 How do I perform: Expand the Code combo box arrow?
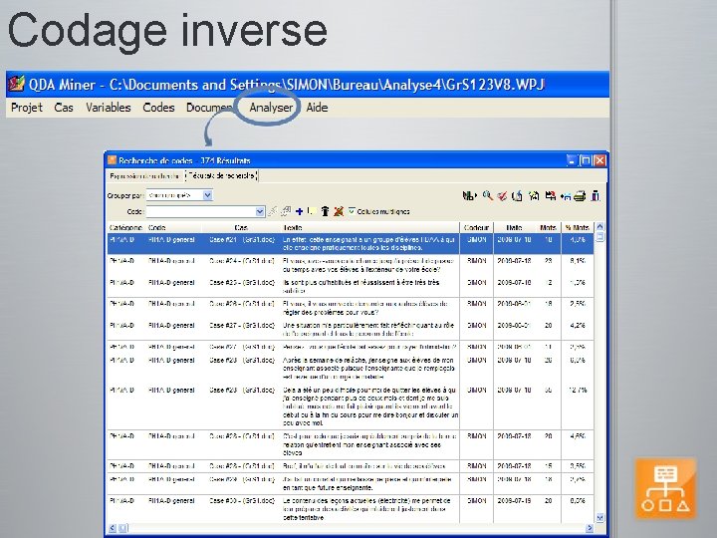coord(260,211)
